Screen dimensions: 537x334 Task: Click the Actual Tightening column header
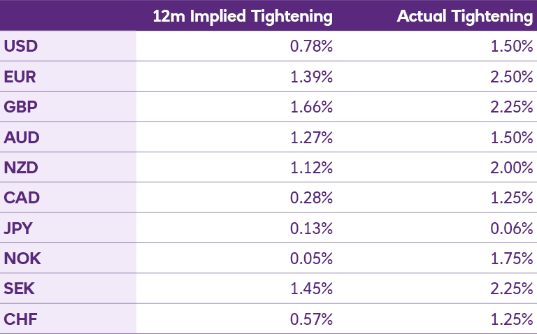[x=464, y=16]
